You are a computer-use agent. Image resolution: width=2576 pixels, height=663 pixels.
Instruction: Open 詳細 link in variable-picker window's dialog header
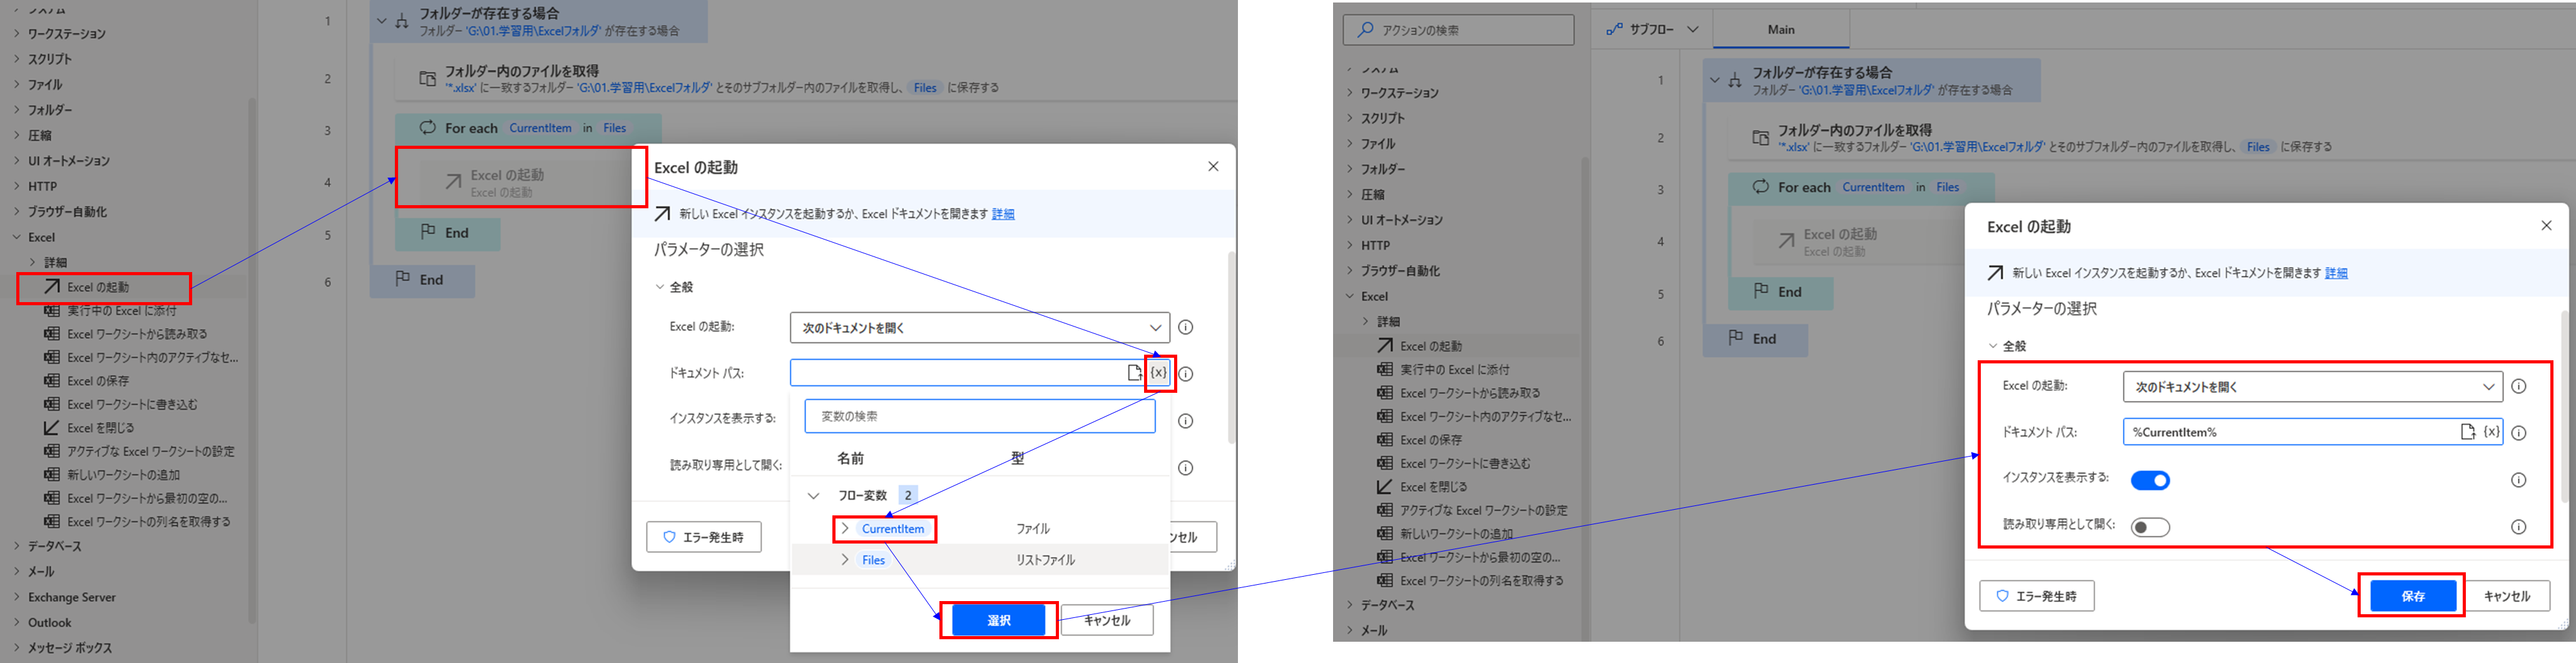(x=1003, y=214)
